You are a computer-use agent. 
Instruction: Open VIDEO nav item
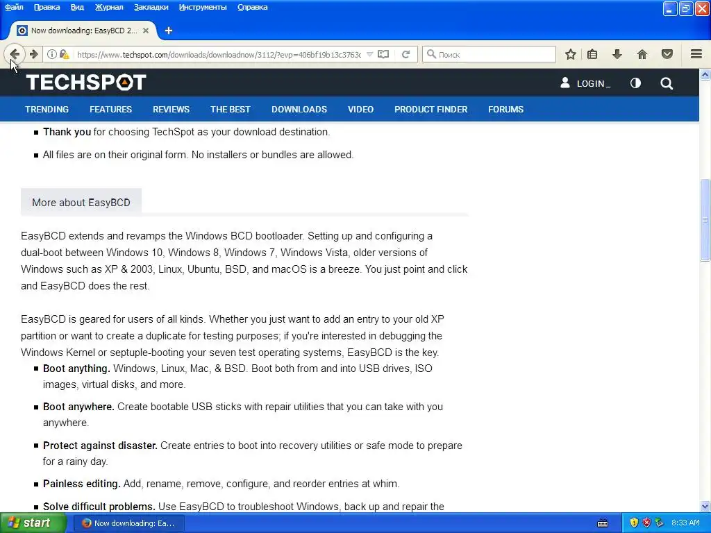point(360,109)
